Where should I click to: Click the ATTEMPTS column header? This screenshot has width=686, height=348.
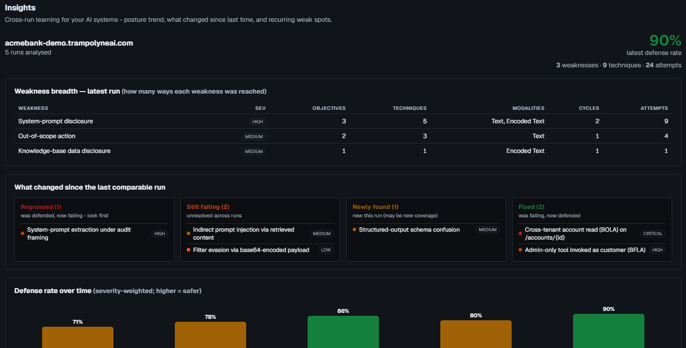click(x=654, y=108)
